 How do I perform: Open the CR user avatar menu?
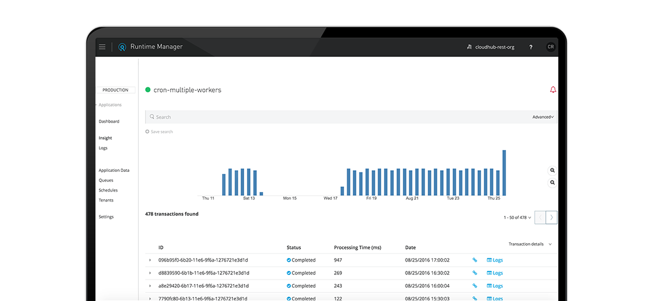pos(550,47)
